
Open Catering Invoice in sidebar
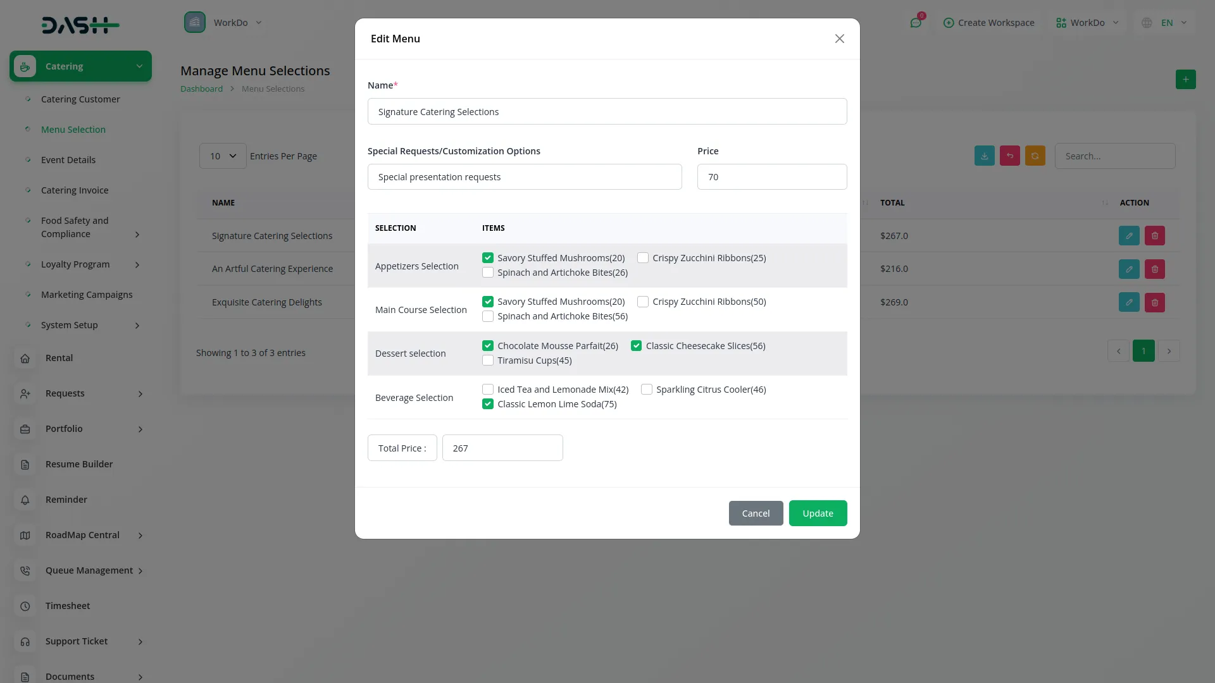(75, 190)
